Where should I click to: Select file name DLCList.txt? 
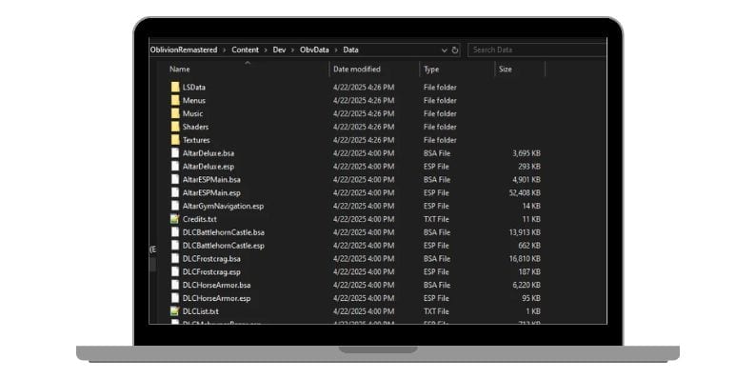[x=201, y=311]
